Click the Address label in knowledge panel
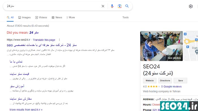 click(148, 99)
